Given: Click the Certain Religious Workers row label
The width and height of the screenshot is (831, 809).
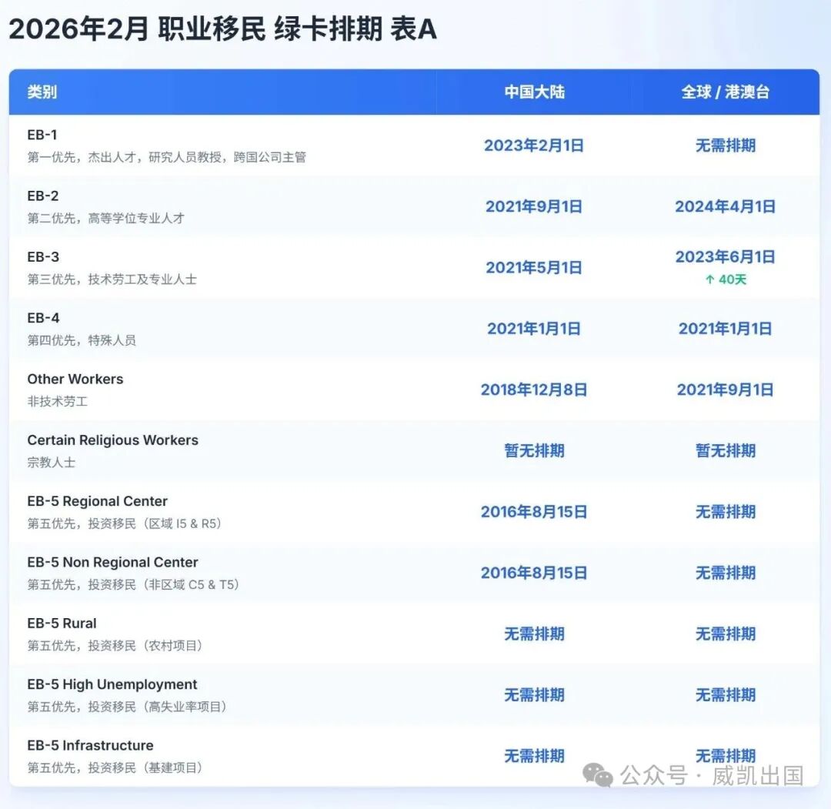Looking at the screenshot, I should (112, 440).
